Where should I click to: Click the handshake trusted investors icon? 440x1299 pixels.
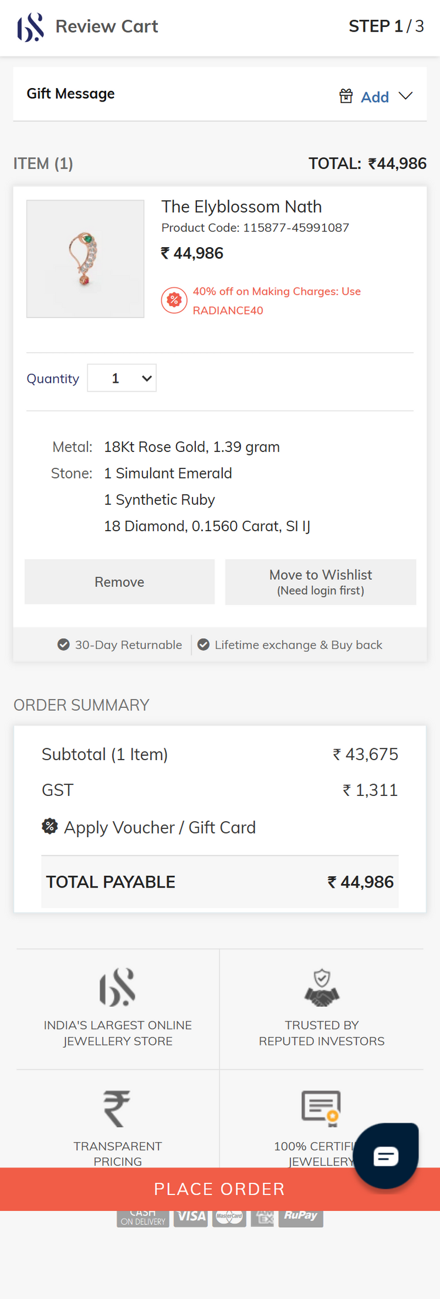pos(321,987)
